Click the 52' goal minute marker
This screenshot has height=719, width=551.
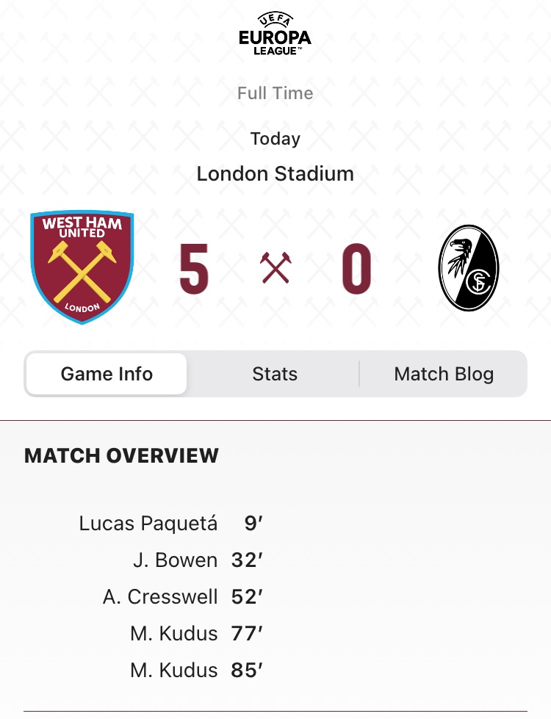[247, 597]
